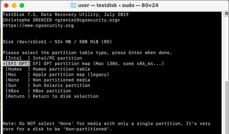This screenshot has height=134, width=229.
Task: Zoom the window using the green button
Action: pos(22,5)
